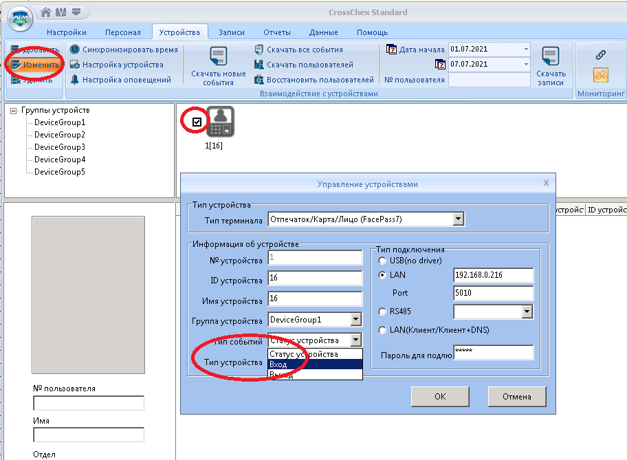627x460 pixels.
Task: Choose the LAN(Клиент/Клиент+DNS) radio button
Action: pyautogui.click(x=382, y=330)
